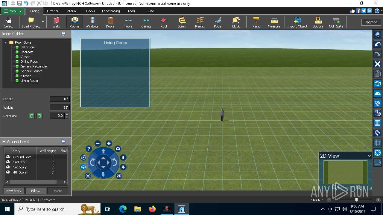Screen dimensions: 383x215
Task: Open Import Object
Action: click(297, 22)
